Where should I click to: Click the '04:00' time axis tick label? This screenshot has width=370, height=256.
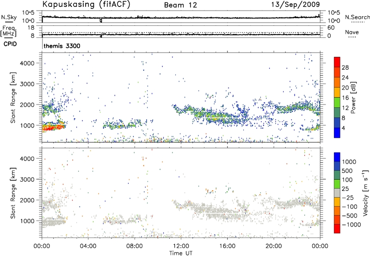pyautogui.click(x=88, y=246)
